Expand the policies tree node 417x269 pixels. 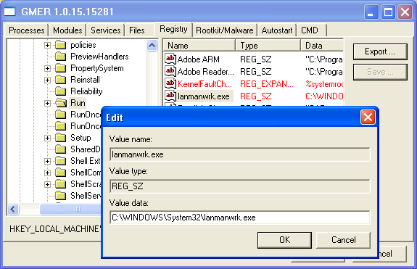[x=47, y=45]
